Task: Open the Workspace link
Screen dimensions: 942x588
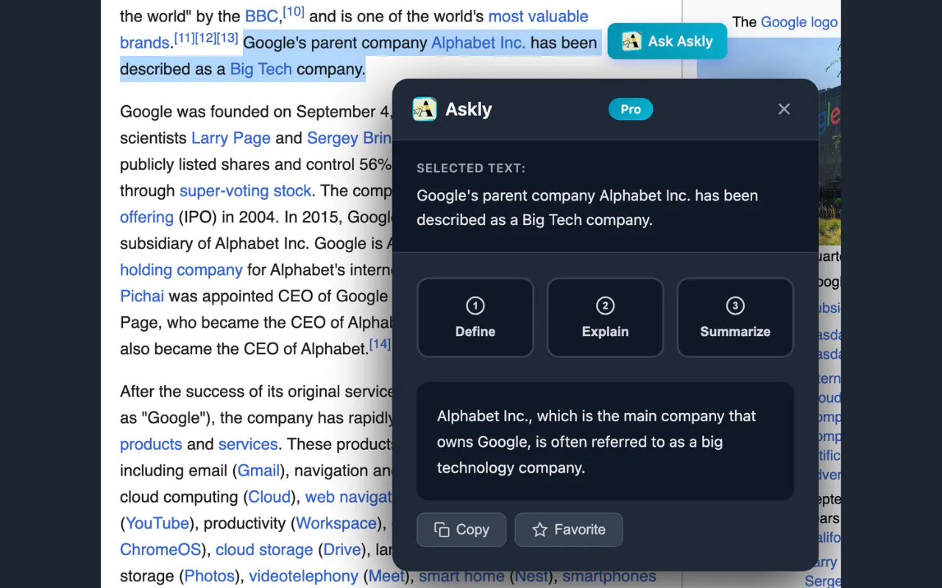Action: (336, 523)
